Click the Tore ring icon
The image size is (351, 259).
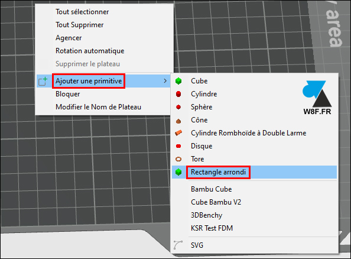pos(178,159)
